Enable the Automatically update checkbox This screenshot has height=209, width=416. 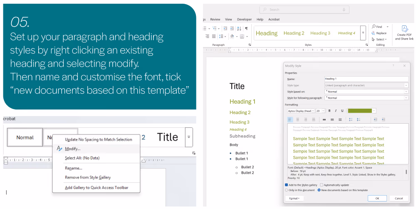pos(322,185)
